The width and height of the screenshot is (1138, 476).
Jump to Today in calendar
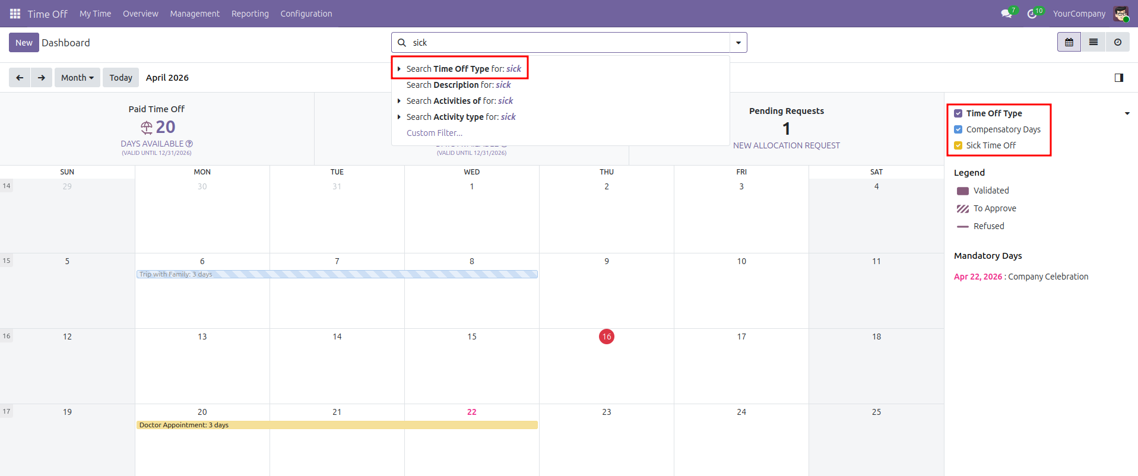coord(121,78)
